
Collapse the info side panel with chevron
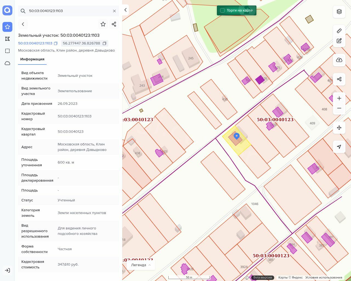pos(125,10)
